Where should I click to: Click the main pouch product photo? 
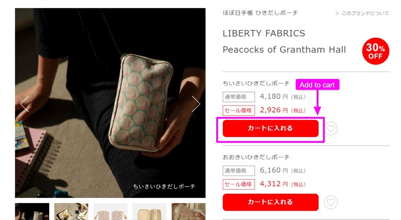pyautogui.click(x=110, y=103)
